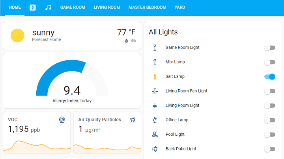Screen dimensions: 284x159
Task: Click the humidity water drop icon
Action: pyautogui.click(x=127, y=41)
